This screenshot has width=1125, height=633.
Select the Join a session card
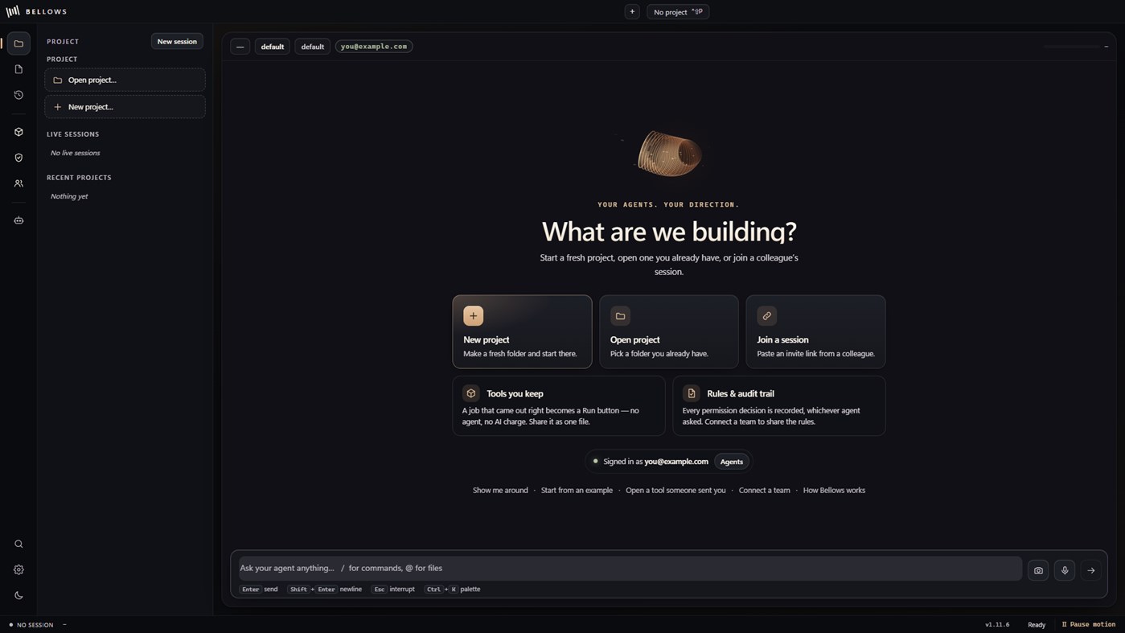coord(815,331)
